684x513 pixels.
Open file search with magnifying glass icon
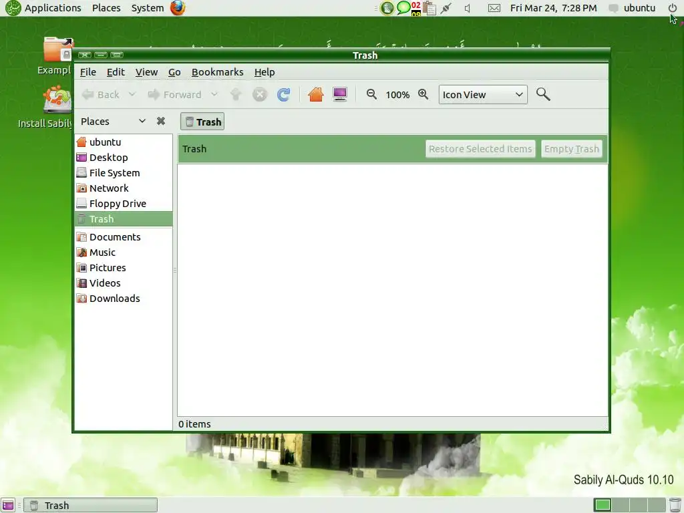543,94
